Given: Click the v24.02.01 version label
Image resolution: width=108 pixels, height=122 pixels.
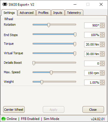Looking at the screenshot, I should click(x=98, y=119).
